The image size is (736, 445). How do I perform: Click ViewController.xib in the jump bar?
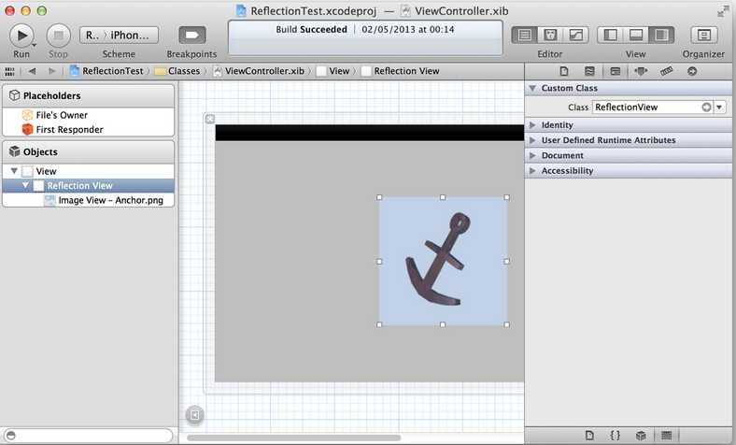pos(259,71)
